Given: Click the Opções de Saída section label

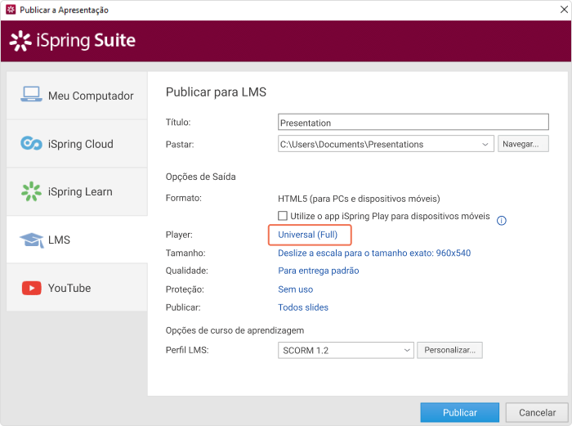Looking at the screenshot, I should [201, 177].
